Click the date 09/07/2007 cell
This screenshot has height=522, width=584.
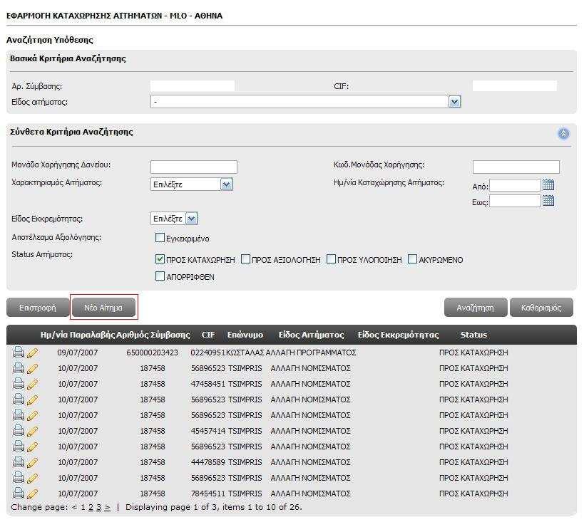coord(78,353)
